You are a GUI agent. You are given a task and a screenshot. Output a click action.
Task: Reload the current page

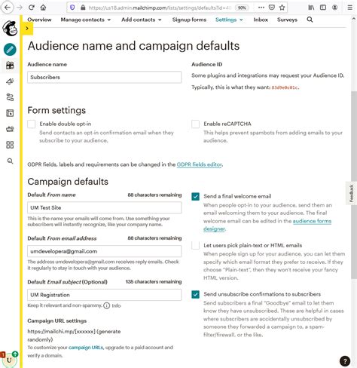point(32,8)
